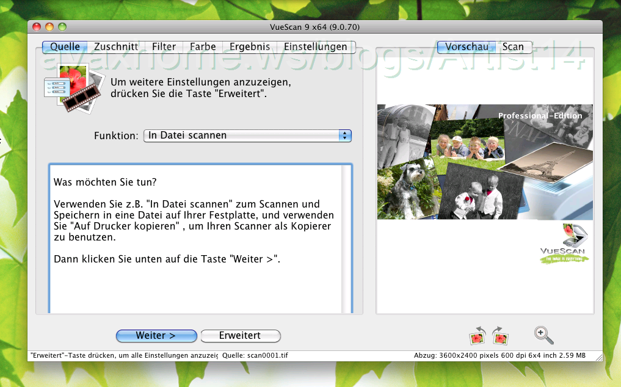Click the 'Was möchten Sie tun?' text
This screenshot has height=387, width=621.
tap(105, 183)
